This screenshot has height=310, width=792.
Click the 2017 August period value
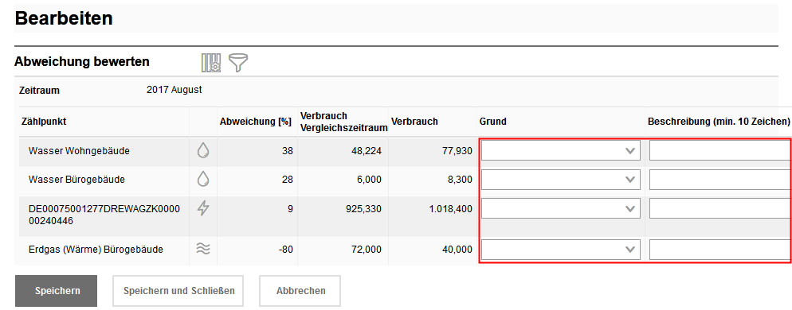tap(174, 90)
